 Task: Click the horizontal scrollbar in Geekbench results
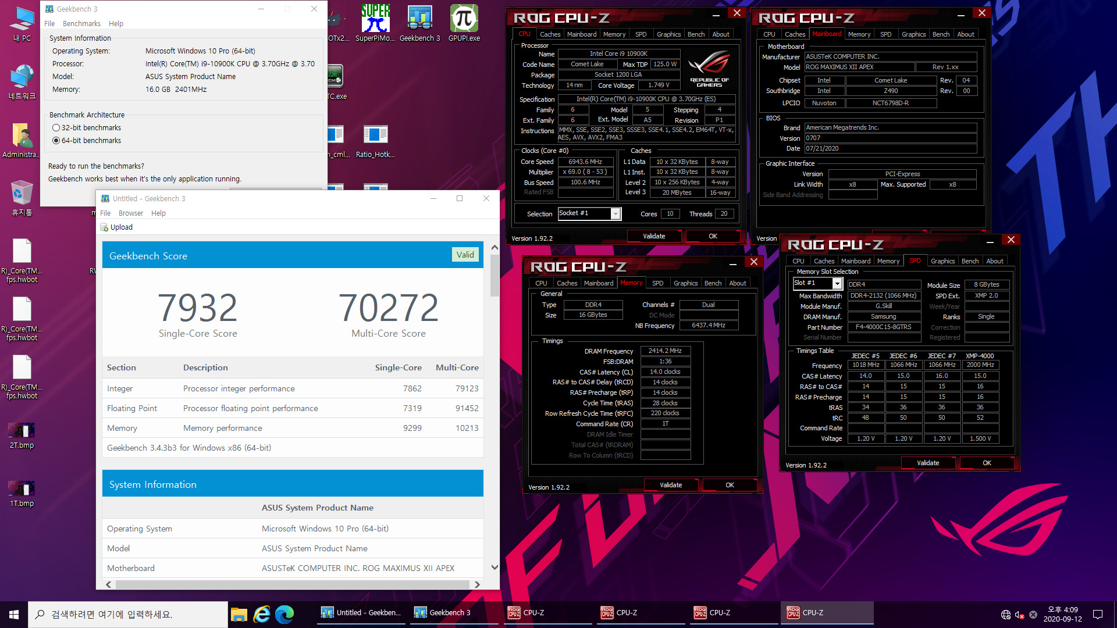coord(293,584)
